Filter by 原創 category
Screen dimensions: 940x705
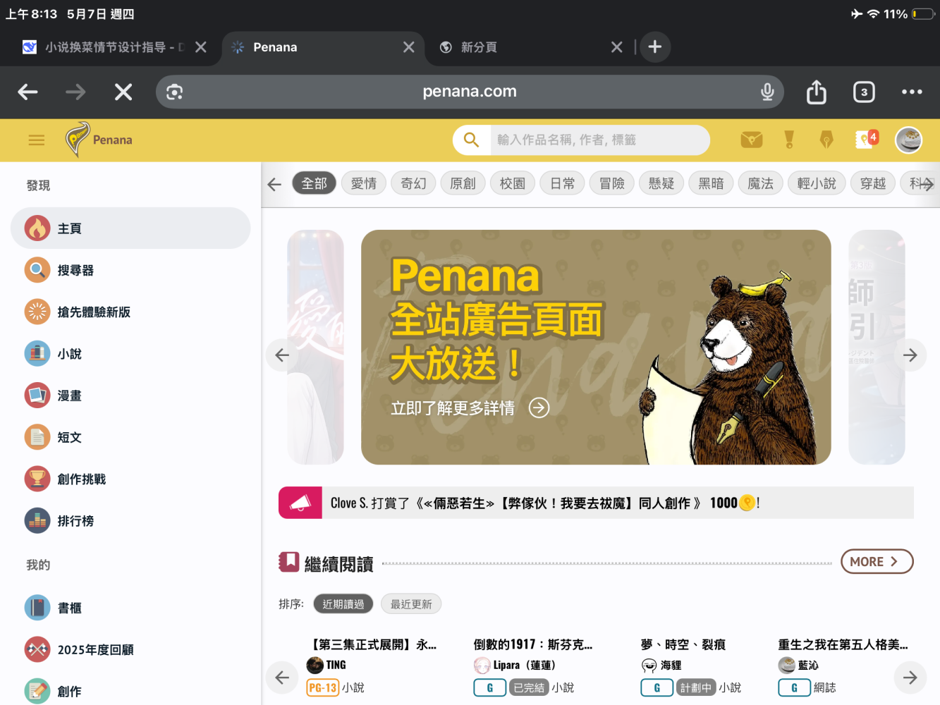click(x=463, y=183)
